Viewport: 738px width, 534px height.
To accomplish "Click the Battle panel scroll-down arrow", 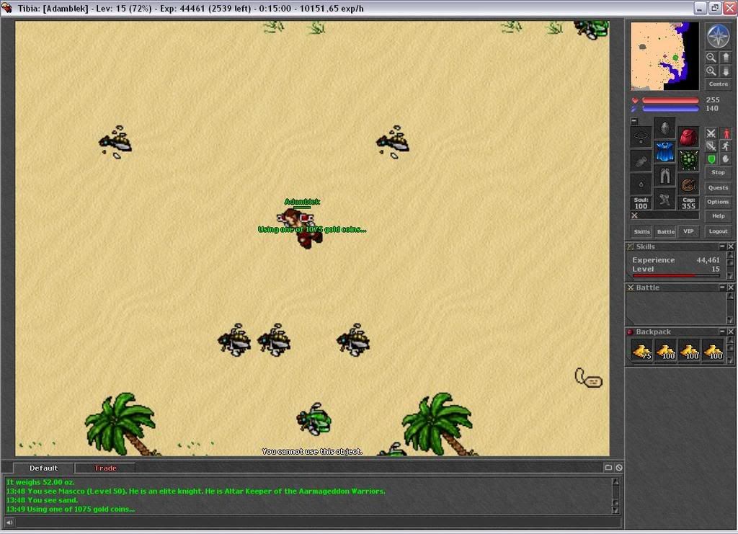I will pyautogui.click(x=731, y=320).
